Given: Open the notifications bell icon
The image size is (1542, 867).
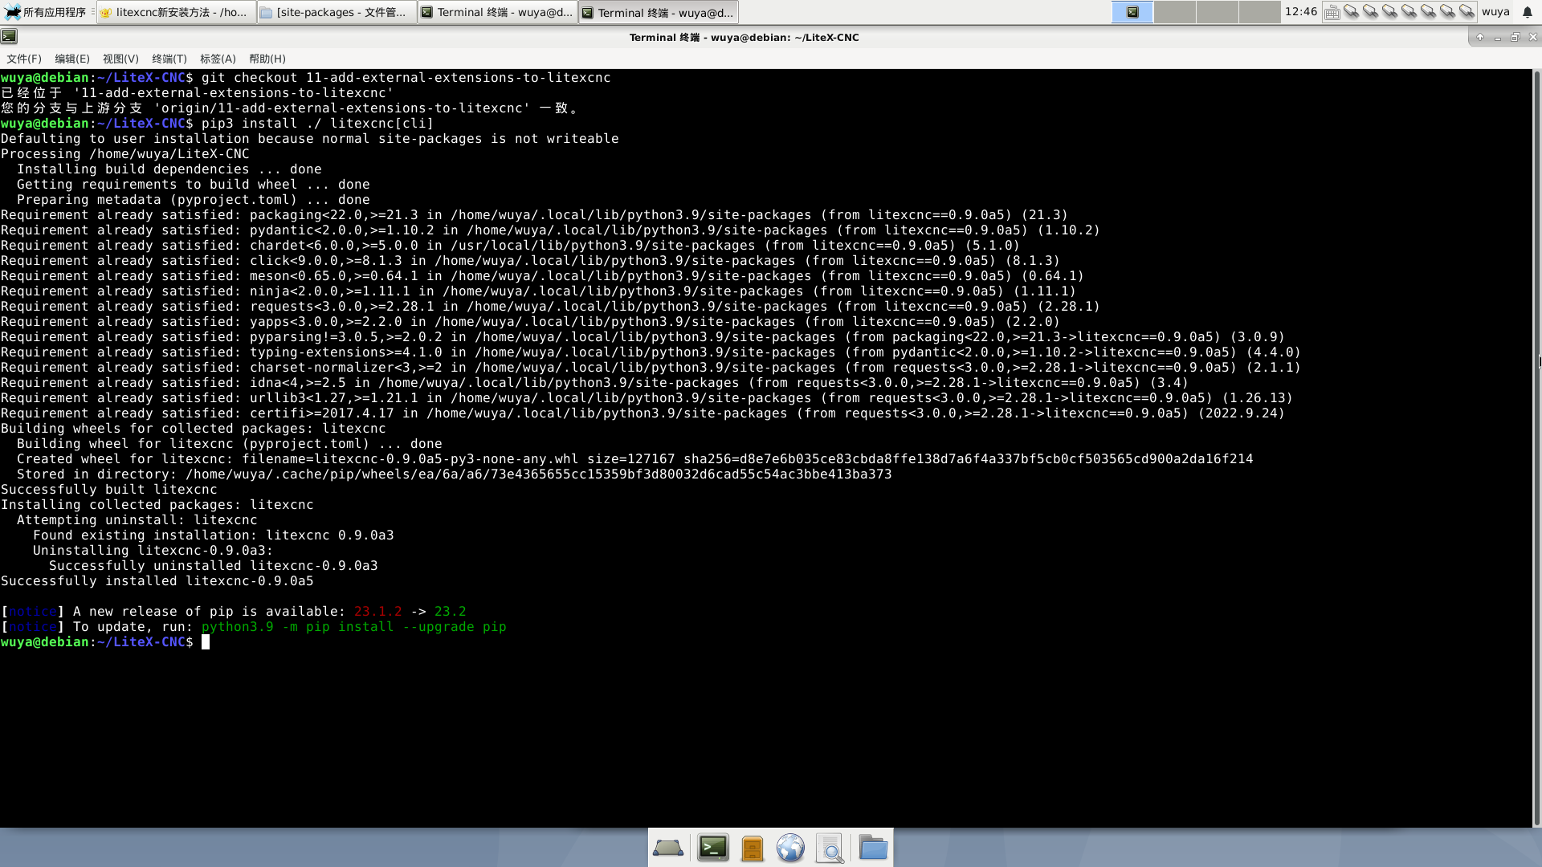Looking at the screenshot, I should pyautogui.click(x=1528, y=12).
